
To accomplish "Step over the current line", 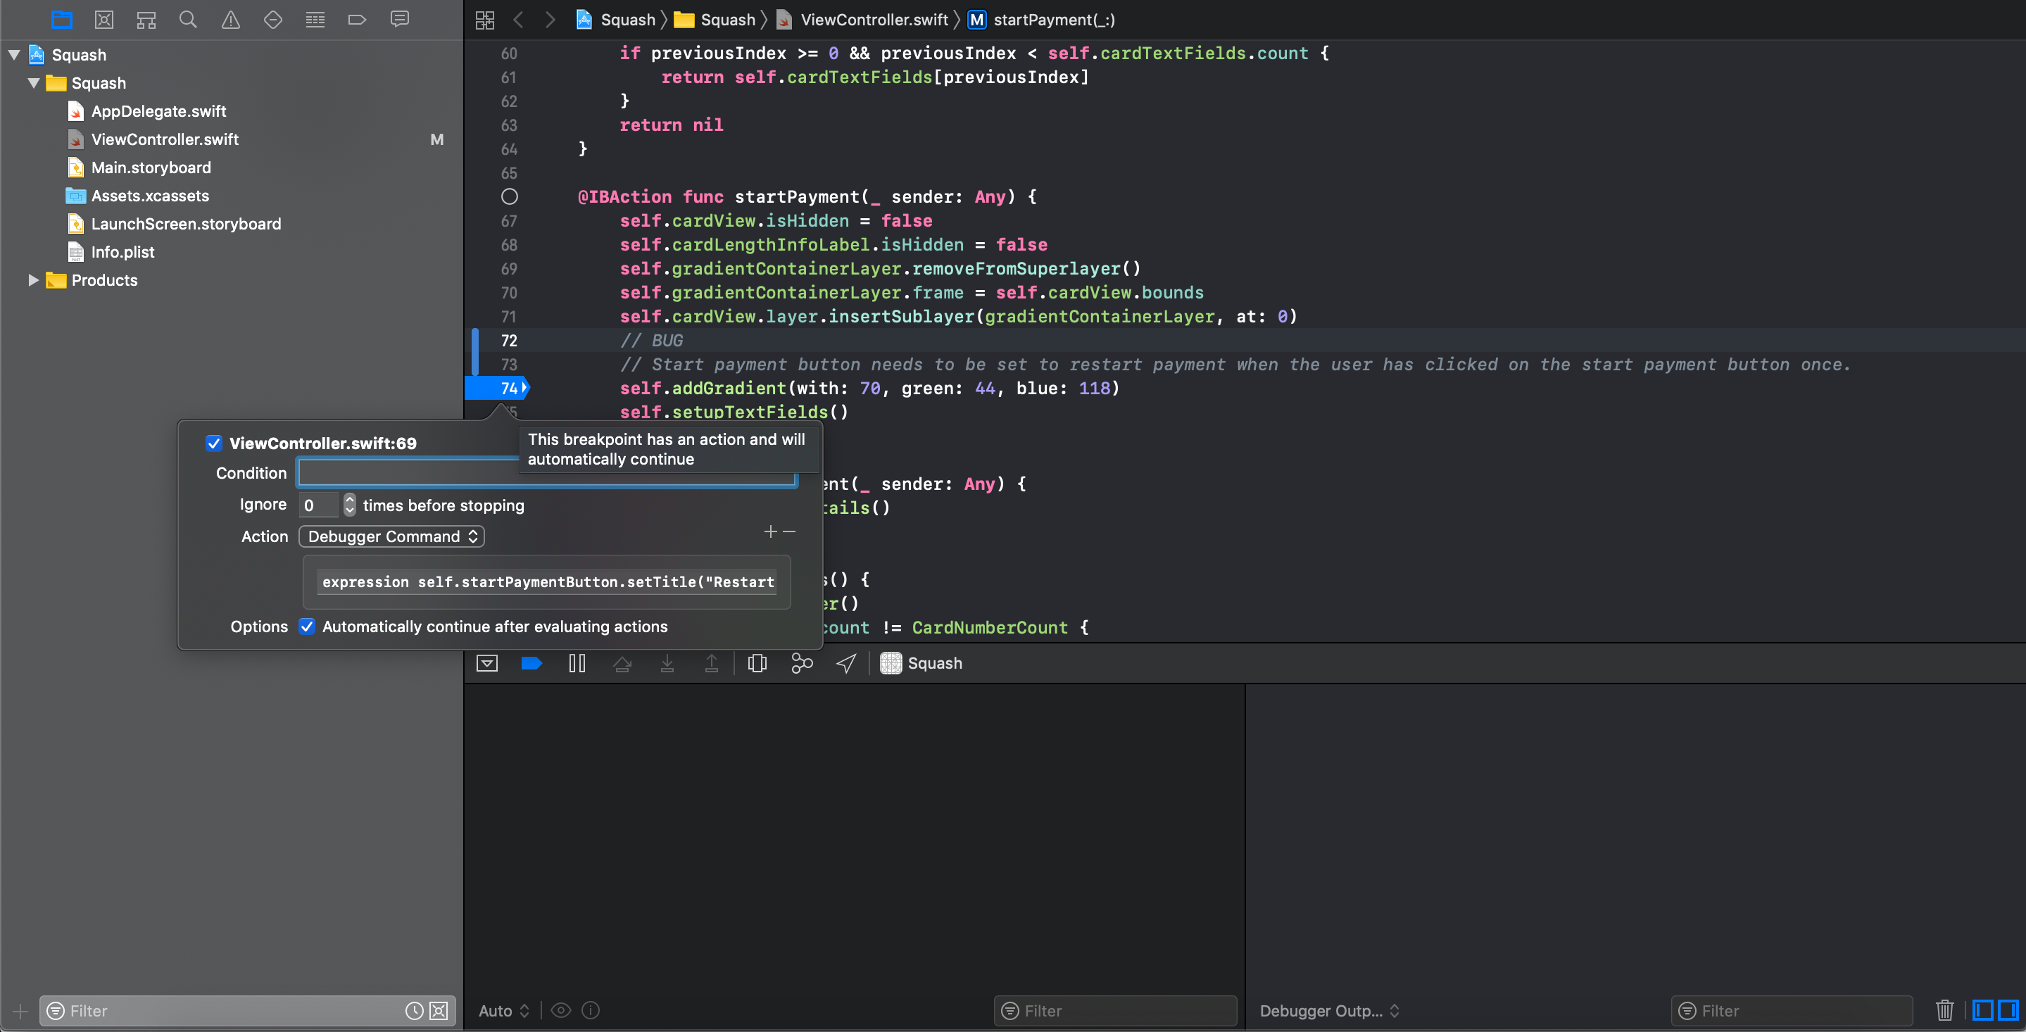I will pos(623,663).
